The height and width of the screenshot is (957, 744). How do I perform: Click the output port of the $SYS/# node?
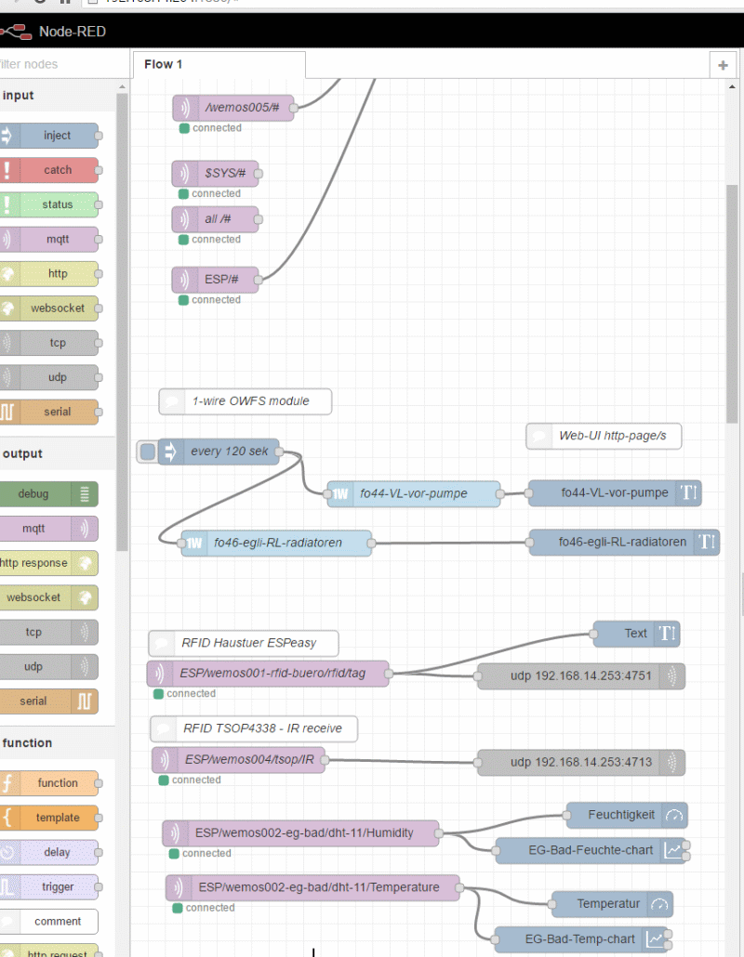(x=259, y=174)
